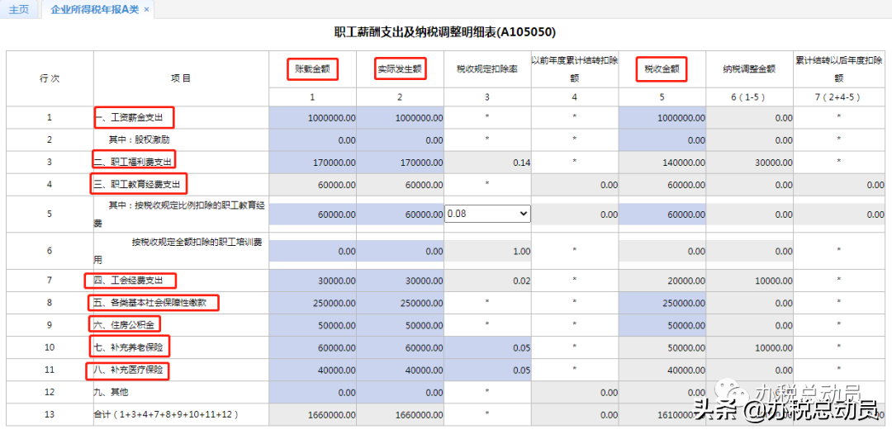
Task: Click the 七、补充养老保险 row label
Action: (x=129, y=347)
